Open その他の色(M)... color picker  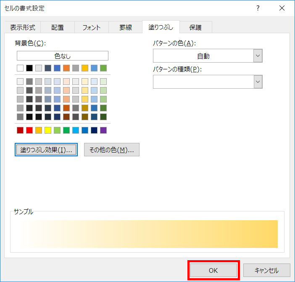112,150
